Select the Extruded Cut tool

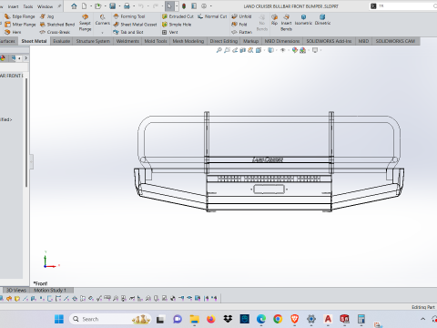coord(178,16)
